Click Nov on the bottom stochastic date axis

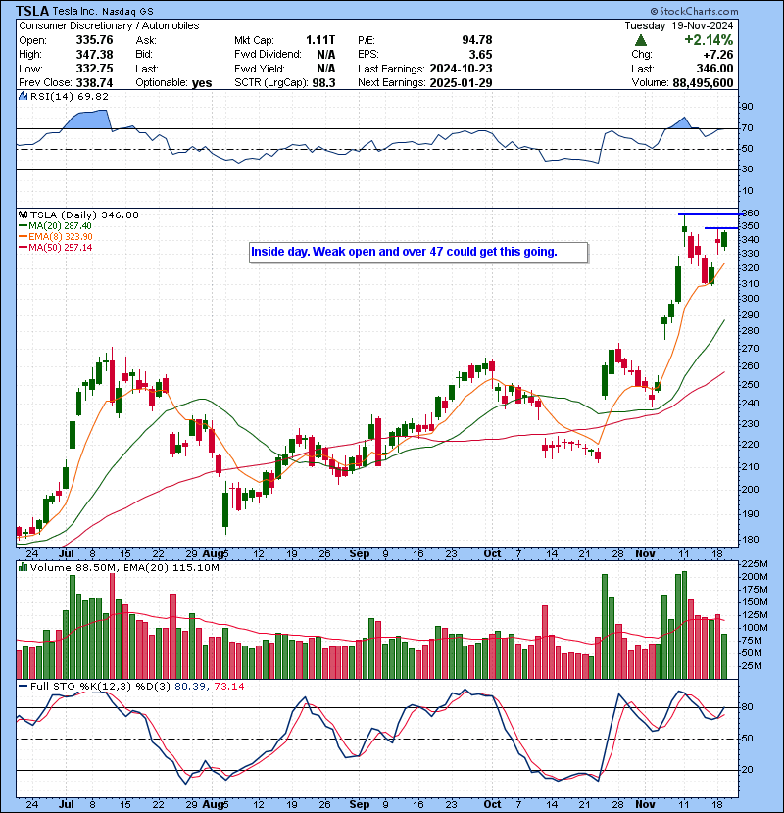click(645, 804)
